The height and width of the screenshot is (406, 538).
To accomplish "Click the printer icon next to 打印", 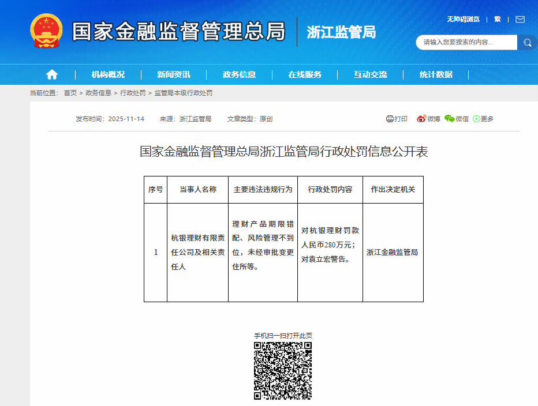I will coord(390,119).
